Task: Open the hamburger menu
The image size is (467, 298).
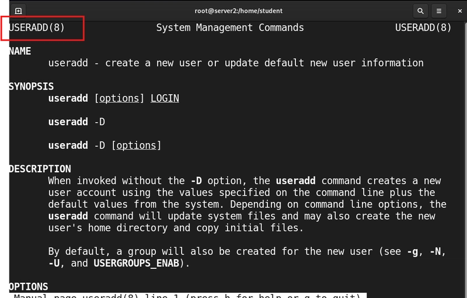Action: pos(439,11)
